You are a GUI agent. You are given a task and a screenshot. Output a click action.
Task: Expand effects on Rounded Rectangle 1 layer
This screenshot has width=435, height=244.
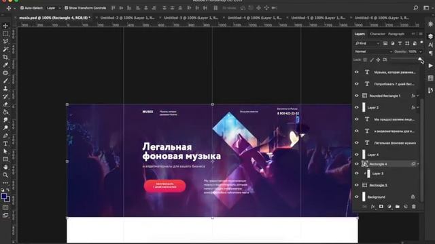pyautogui.click(x=418, y=96)
